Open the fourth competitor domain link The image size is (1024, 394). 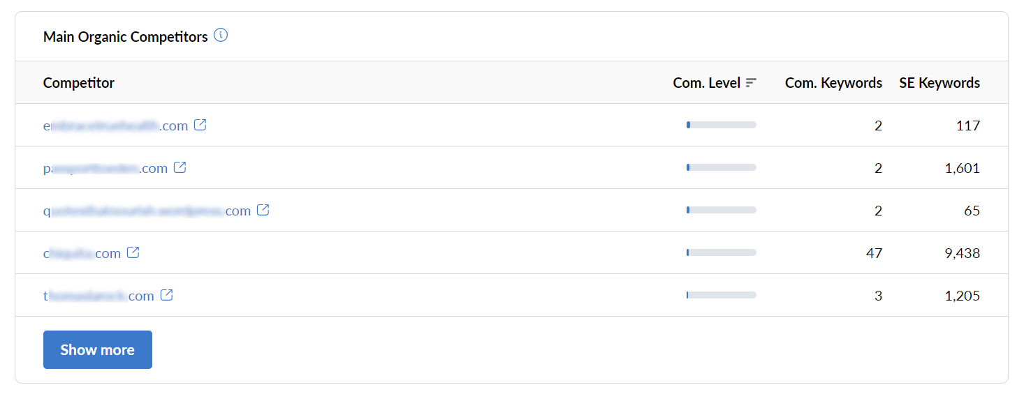coord(82,253)
